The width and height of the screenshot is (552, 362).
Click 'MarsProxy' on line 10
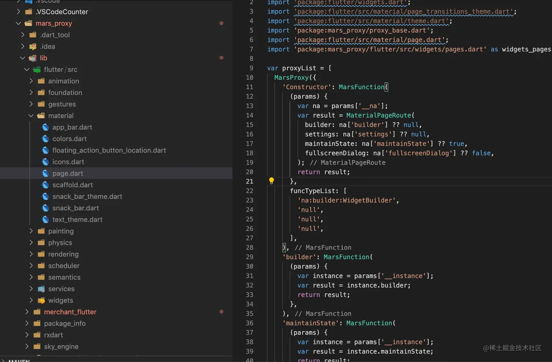click(291, 77)
